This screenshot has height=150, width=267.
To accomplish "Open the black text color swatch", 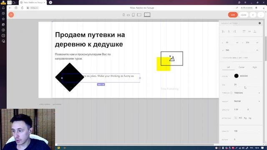I will [237, 76].
